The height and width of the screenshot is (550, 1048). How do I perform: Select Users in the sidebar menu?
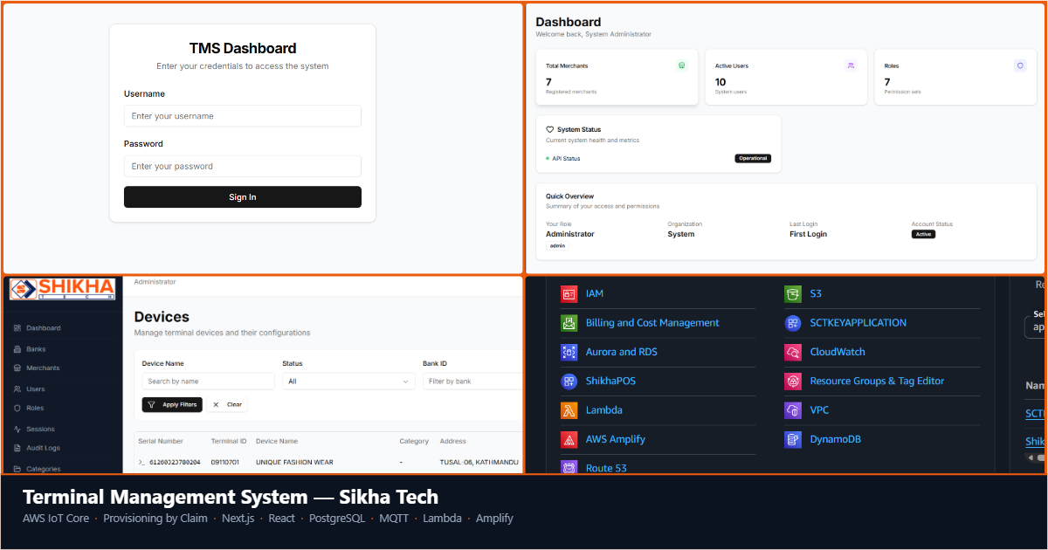click(35, 389)
